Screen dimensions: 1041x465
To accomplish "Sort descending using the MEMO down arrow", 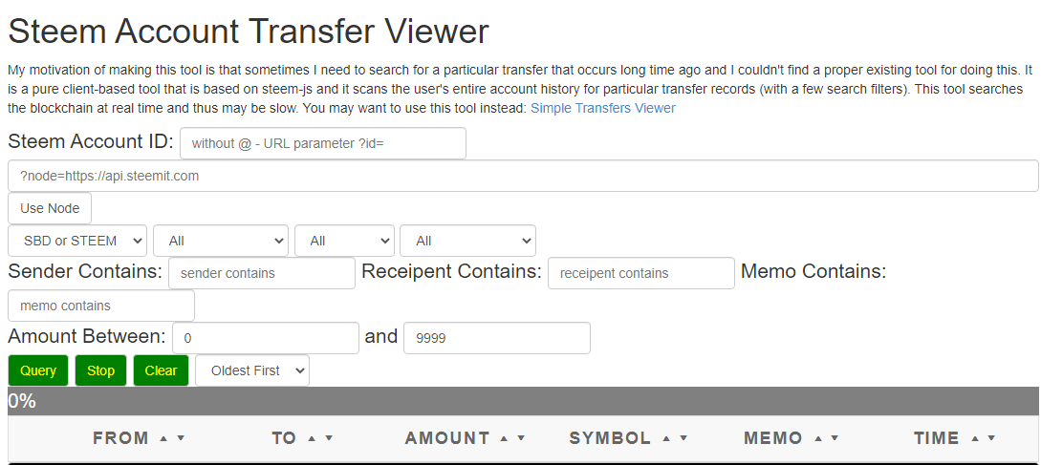I will (x=835, y=438).
